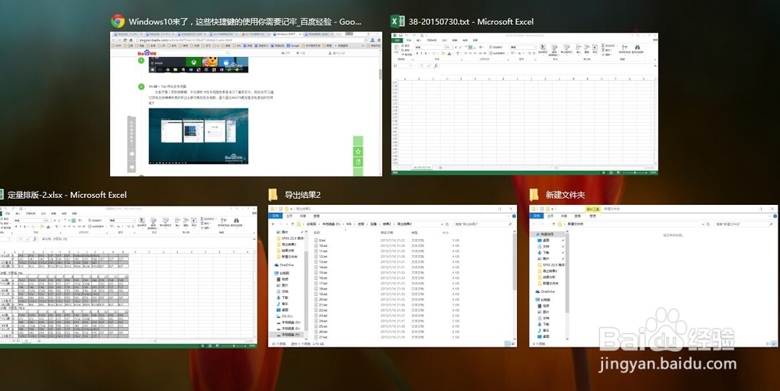Open the 导出结果2 folder window thumbnail
The image size is (780, 391).
click(392, 276)
